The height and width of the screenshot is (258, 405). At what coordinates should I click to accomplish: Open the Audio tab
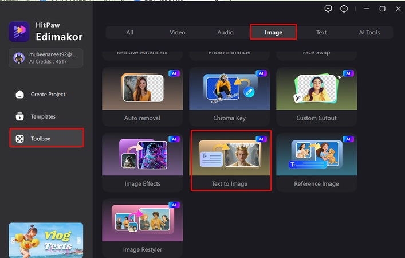point(225,33)
